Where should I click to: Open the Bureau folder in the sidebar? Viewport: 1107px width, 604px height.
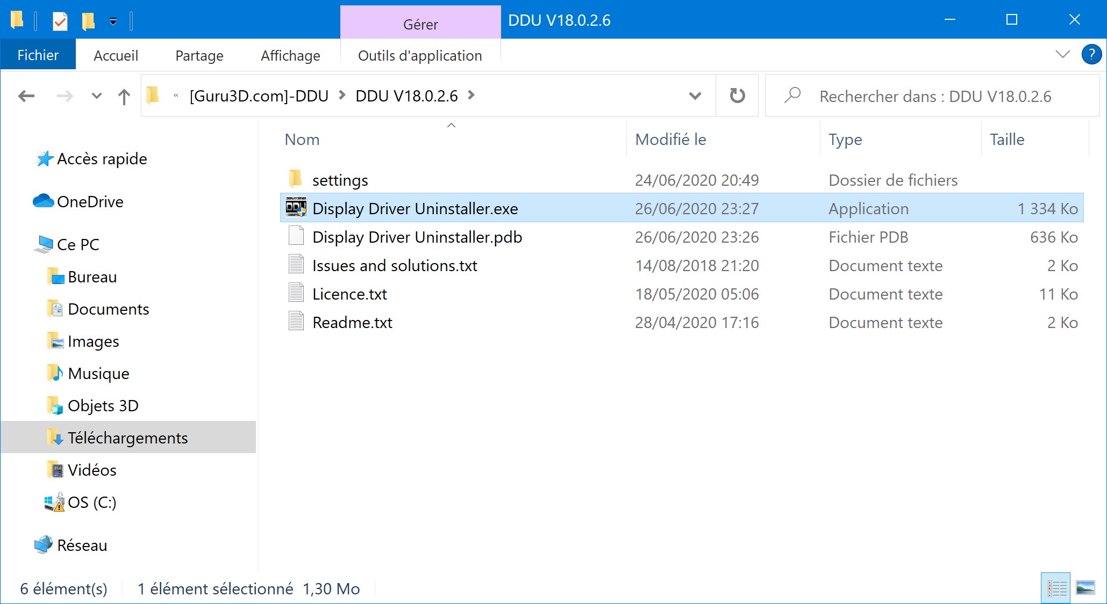pyautogui.click(x=92, y=277)
